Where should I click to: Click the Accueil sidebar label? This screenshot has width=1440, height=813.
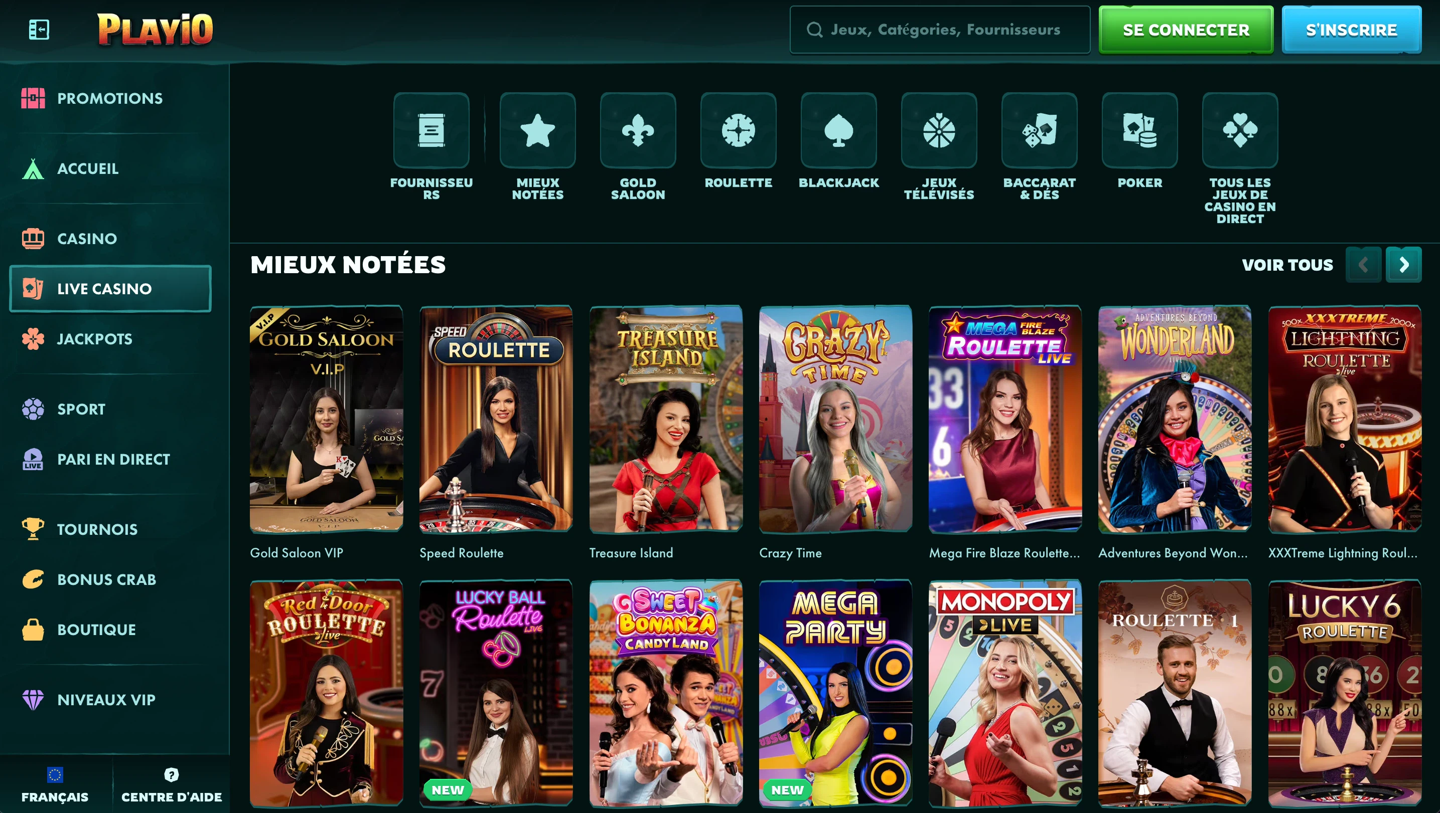pos(88,168)
